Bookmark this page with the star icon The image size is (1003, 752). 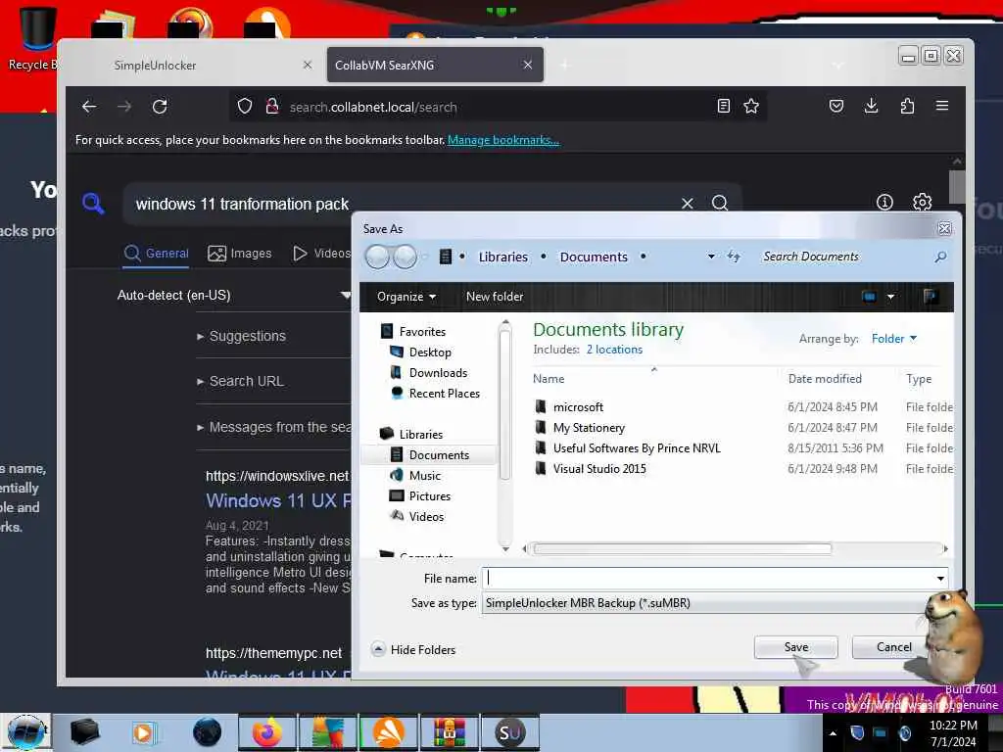tap(751, 106)
